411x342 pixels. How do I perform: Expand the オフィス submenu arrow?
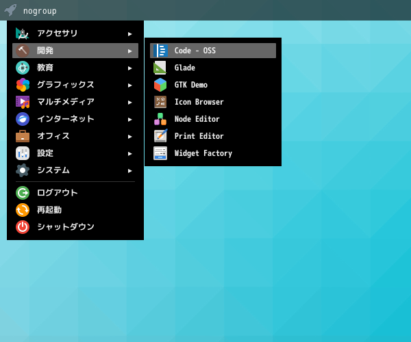[129, 137]
